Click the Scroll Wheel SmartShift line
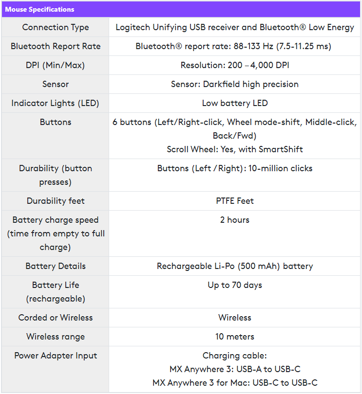362x394 pixels. pyautogui.click(x=235, y=149)
